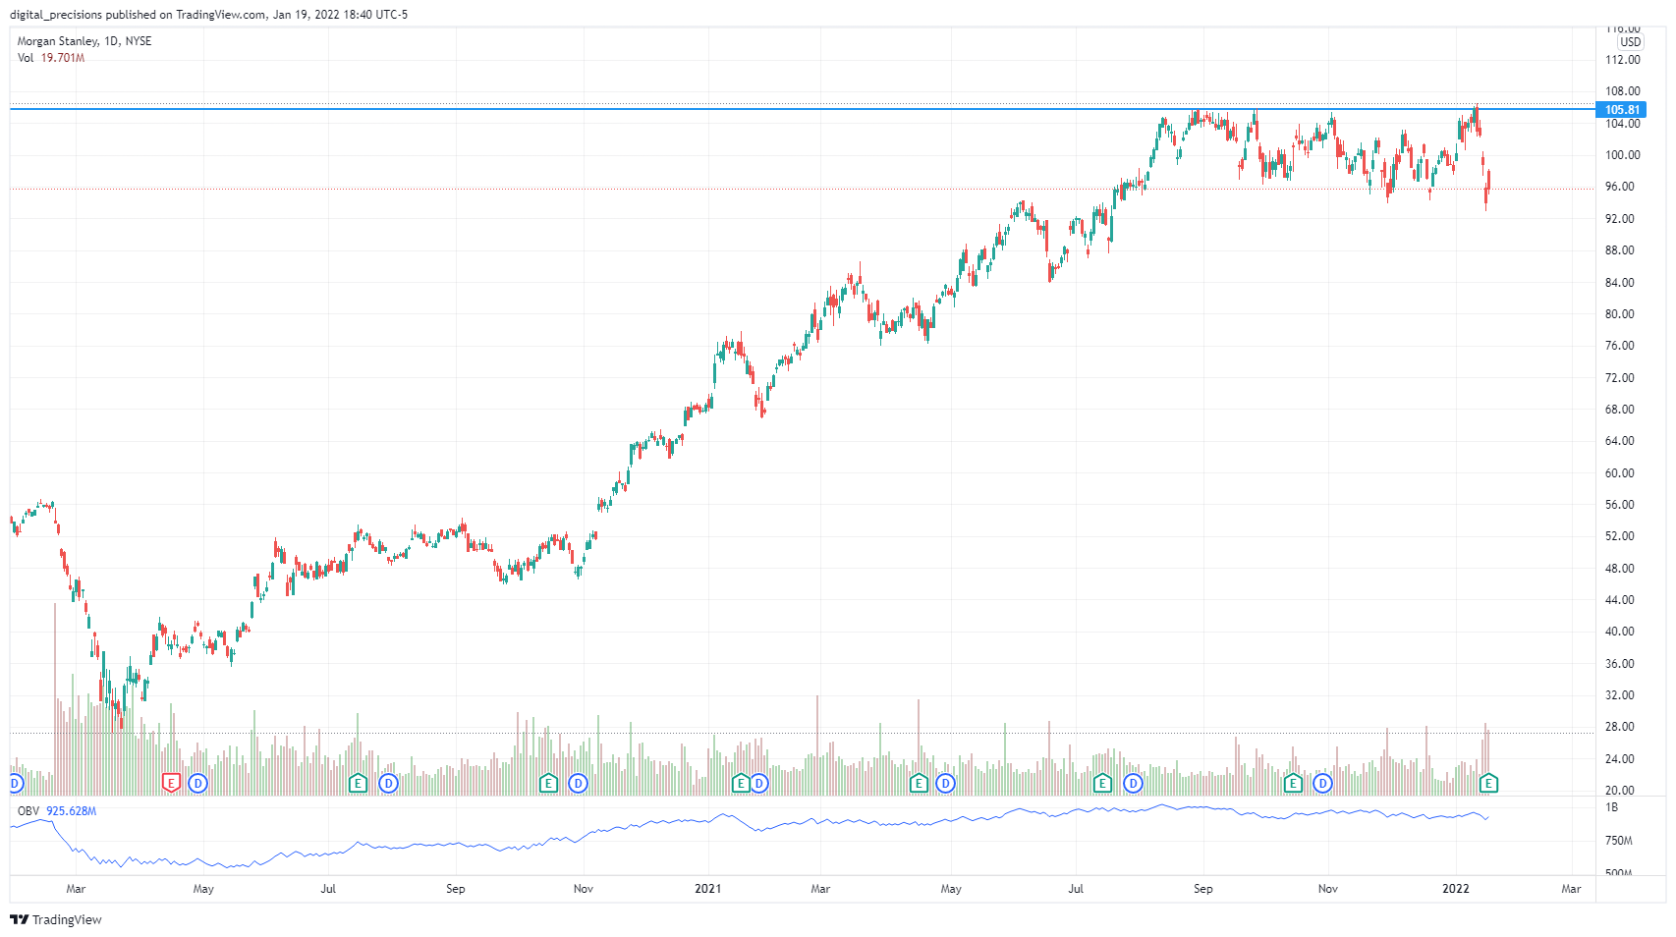The height and width of the screenshot is (937, 1676).
Task: Click the dividend marker just before November 2021
Action: click(x=1322, y=783)
